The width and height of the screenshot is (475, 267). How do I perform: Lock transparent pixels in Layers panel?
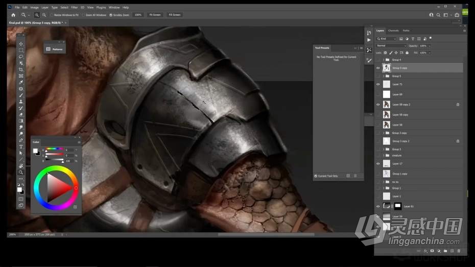[385, 53]
